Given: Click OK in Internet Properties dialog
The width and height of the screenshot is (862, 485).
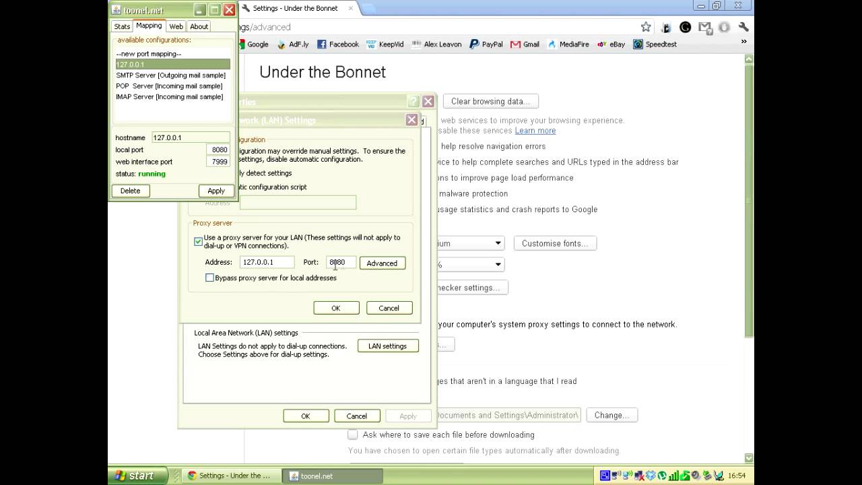Looking at the screenshot, I should (306, 416).
